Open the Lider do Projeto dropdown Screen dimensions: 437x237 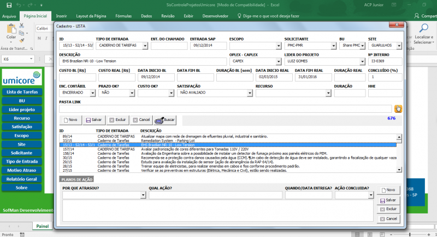[x=361, y=61]
